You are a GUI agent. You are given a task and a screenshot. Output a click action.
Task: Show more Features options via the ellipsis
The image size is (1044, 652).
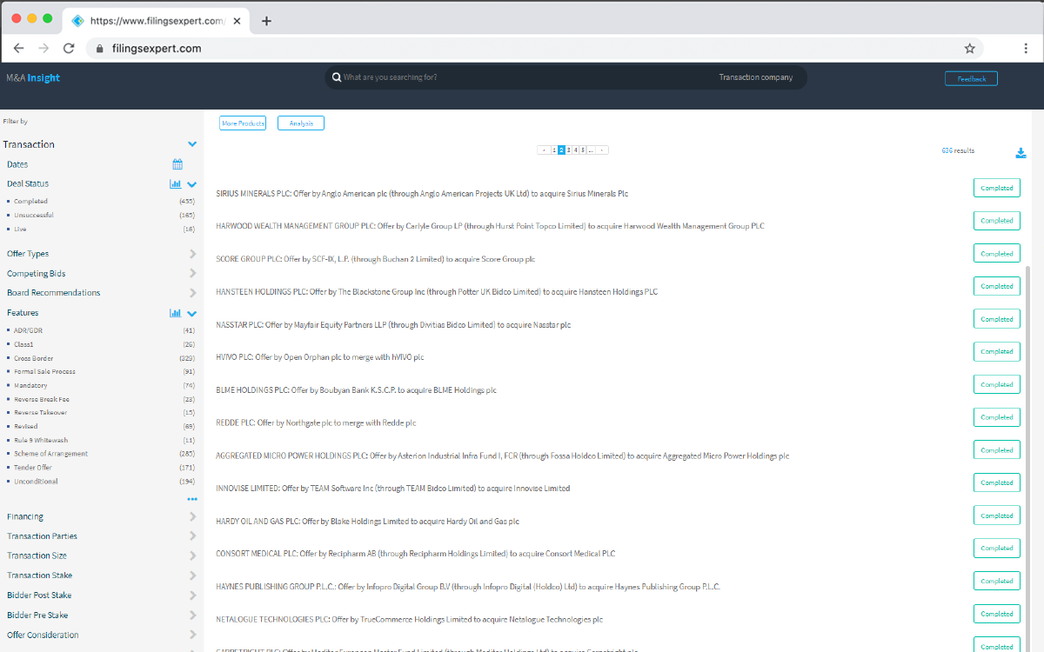click(x=192, y=499)
